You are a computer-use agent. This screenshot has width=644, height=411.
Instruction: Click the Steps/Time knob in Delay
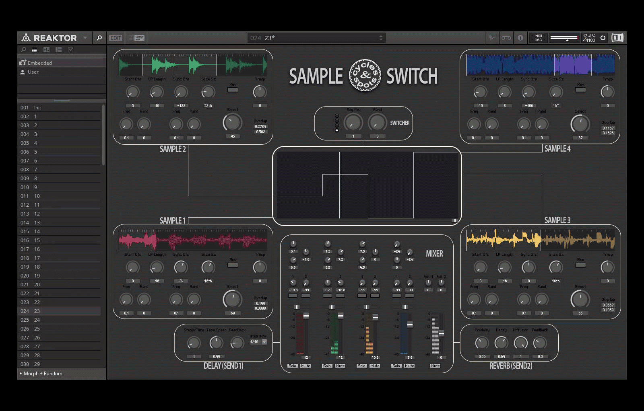(x=194, y=343)
